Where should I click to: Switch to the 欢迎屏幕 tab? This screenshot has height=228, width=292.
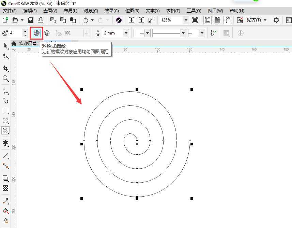pyautogui.click(x=28, y=43)
